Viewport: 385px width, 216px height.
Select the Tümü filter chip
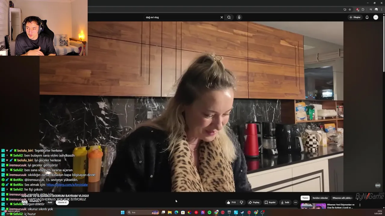(305, 198)
